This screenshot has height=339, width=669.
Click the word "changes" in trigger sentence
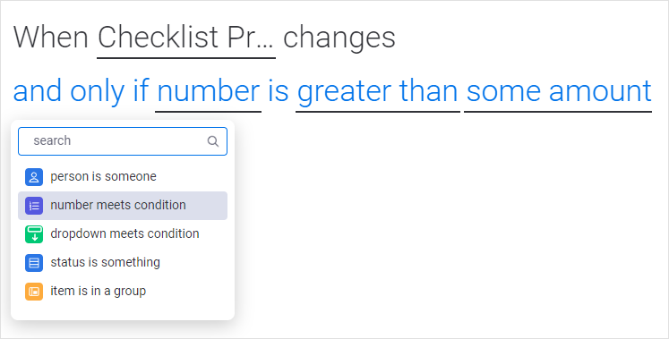(x=339, y=39)
